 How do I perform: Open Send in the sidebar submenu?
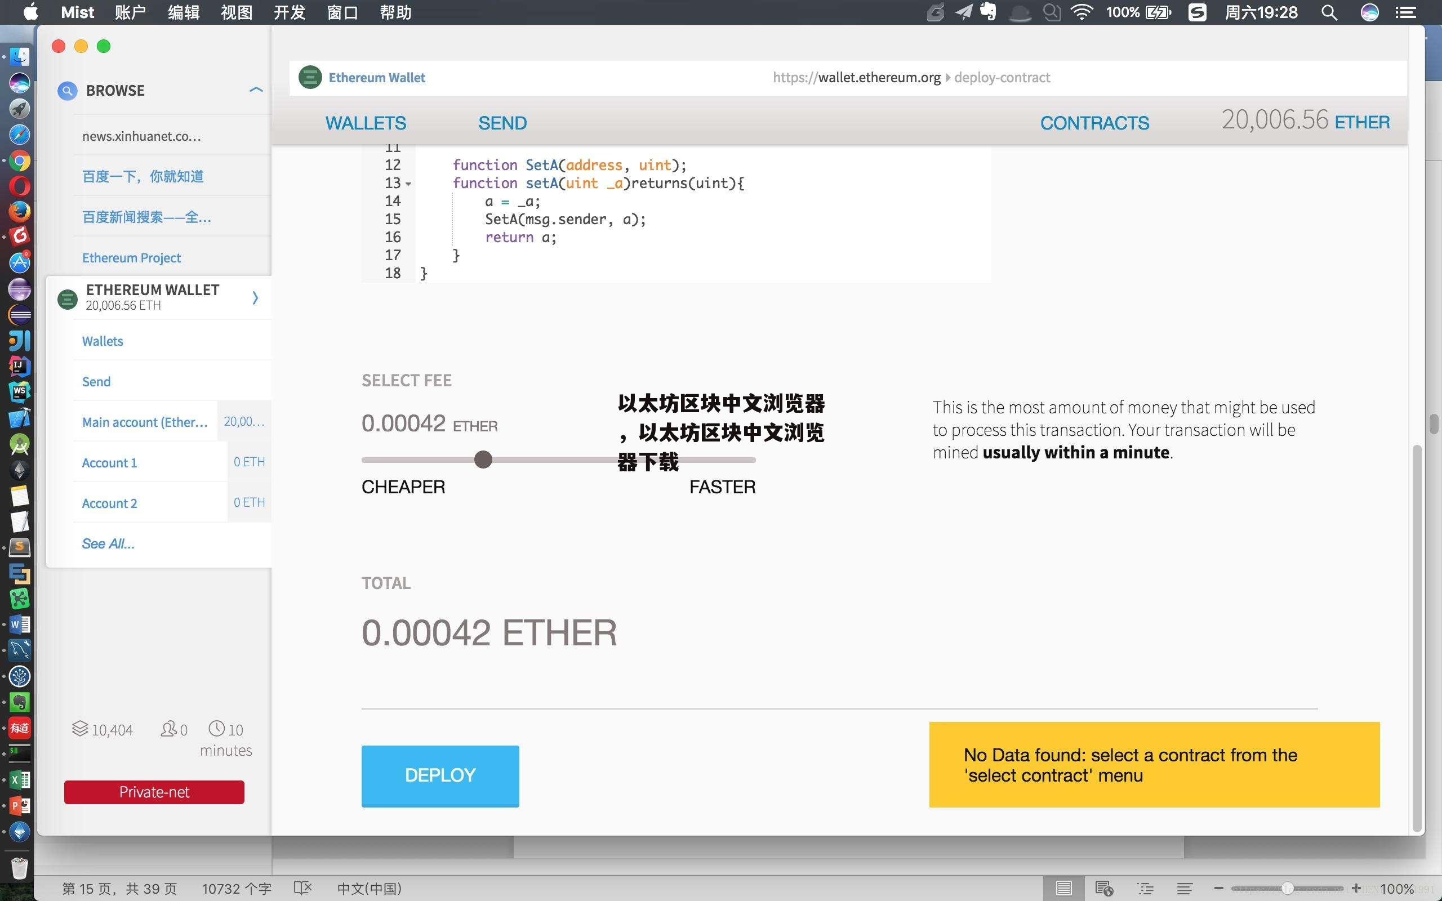pos(96,381)
